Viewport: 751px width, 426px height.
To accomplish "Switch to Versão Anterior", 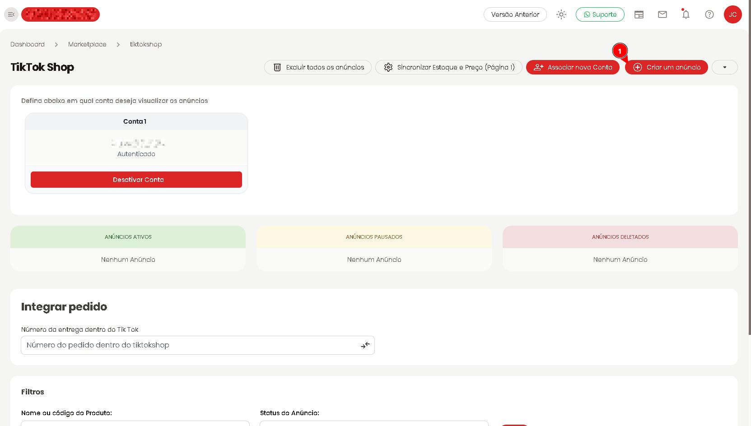I will tap(515, 14).
